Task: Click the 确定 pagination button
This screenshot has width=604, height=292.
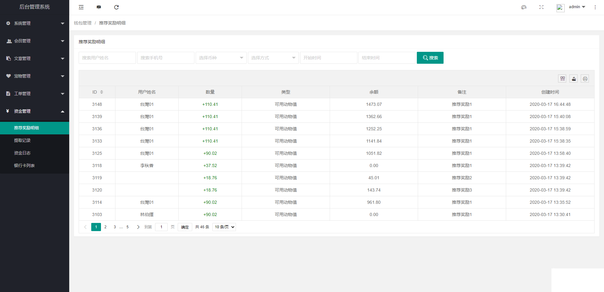Action: point(185,227)
